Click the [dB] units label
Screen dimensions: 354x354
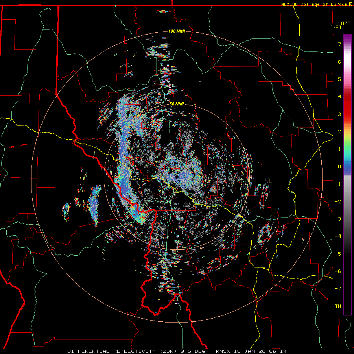(x=336, y=27)
